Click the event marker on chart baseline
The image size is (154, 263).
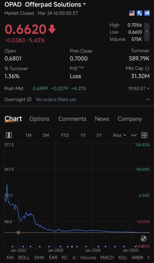tap(18, 232)
